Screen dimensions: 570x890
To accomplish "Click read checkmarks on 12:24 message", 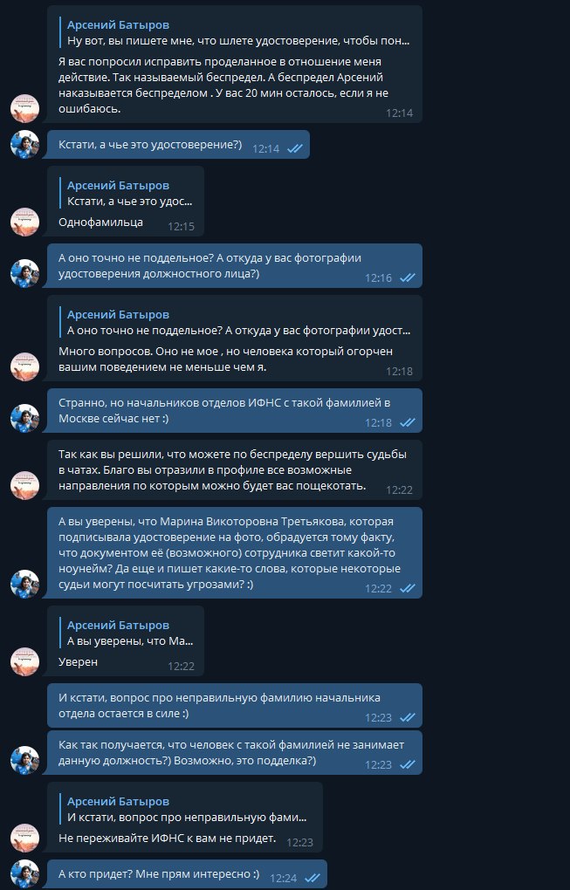I will point(312,878).
